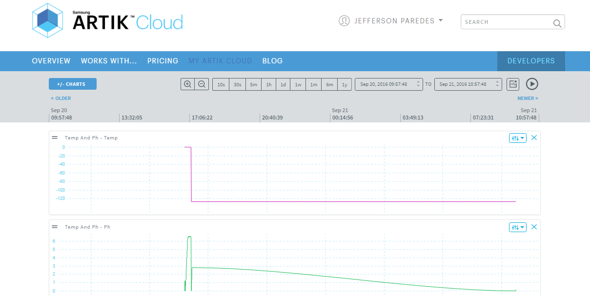This screenshot has width=590, height=296.
Task: Select the 1d time range
Action: click(x=283, y=84)
